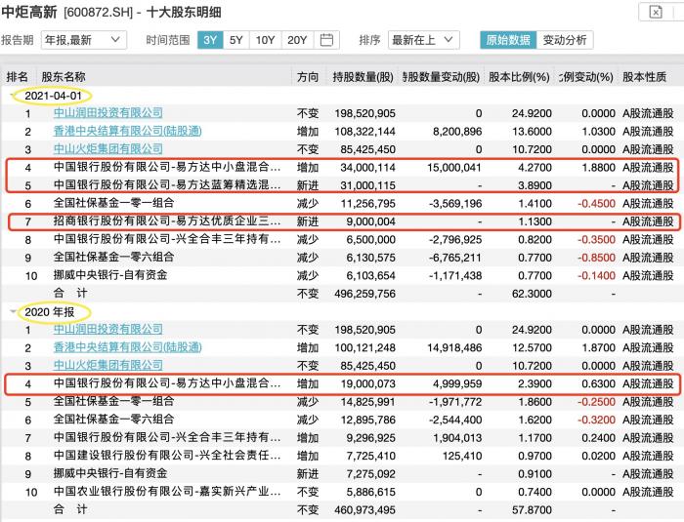Open 中山火炬集团有限公司 link under 2020 年报

click(x=107, y=365)
